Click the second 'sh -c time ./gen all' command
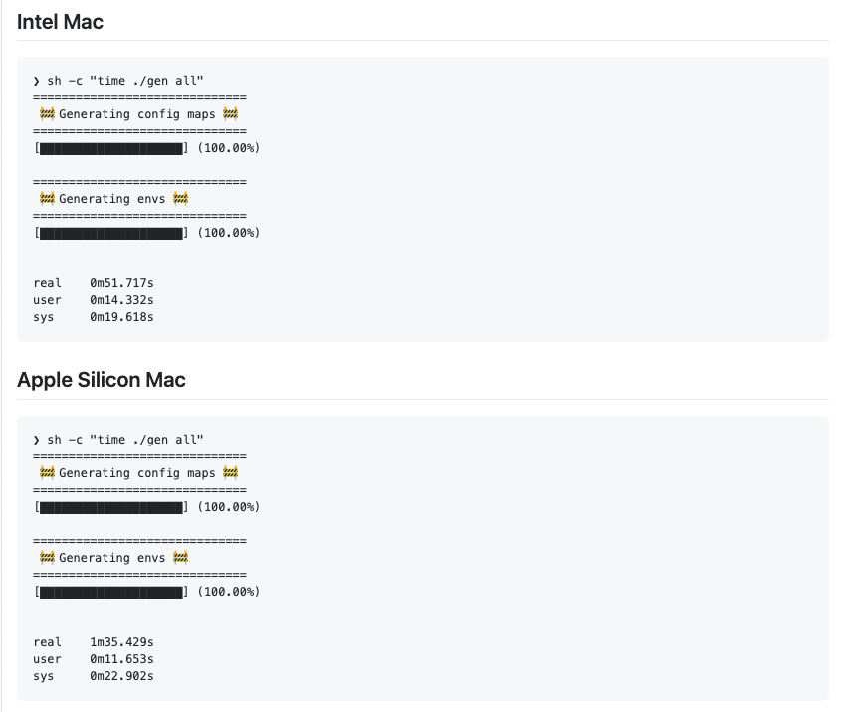This screenshot has height=712, width=843. pyautogui.click(x=124, y=440)
